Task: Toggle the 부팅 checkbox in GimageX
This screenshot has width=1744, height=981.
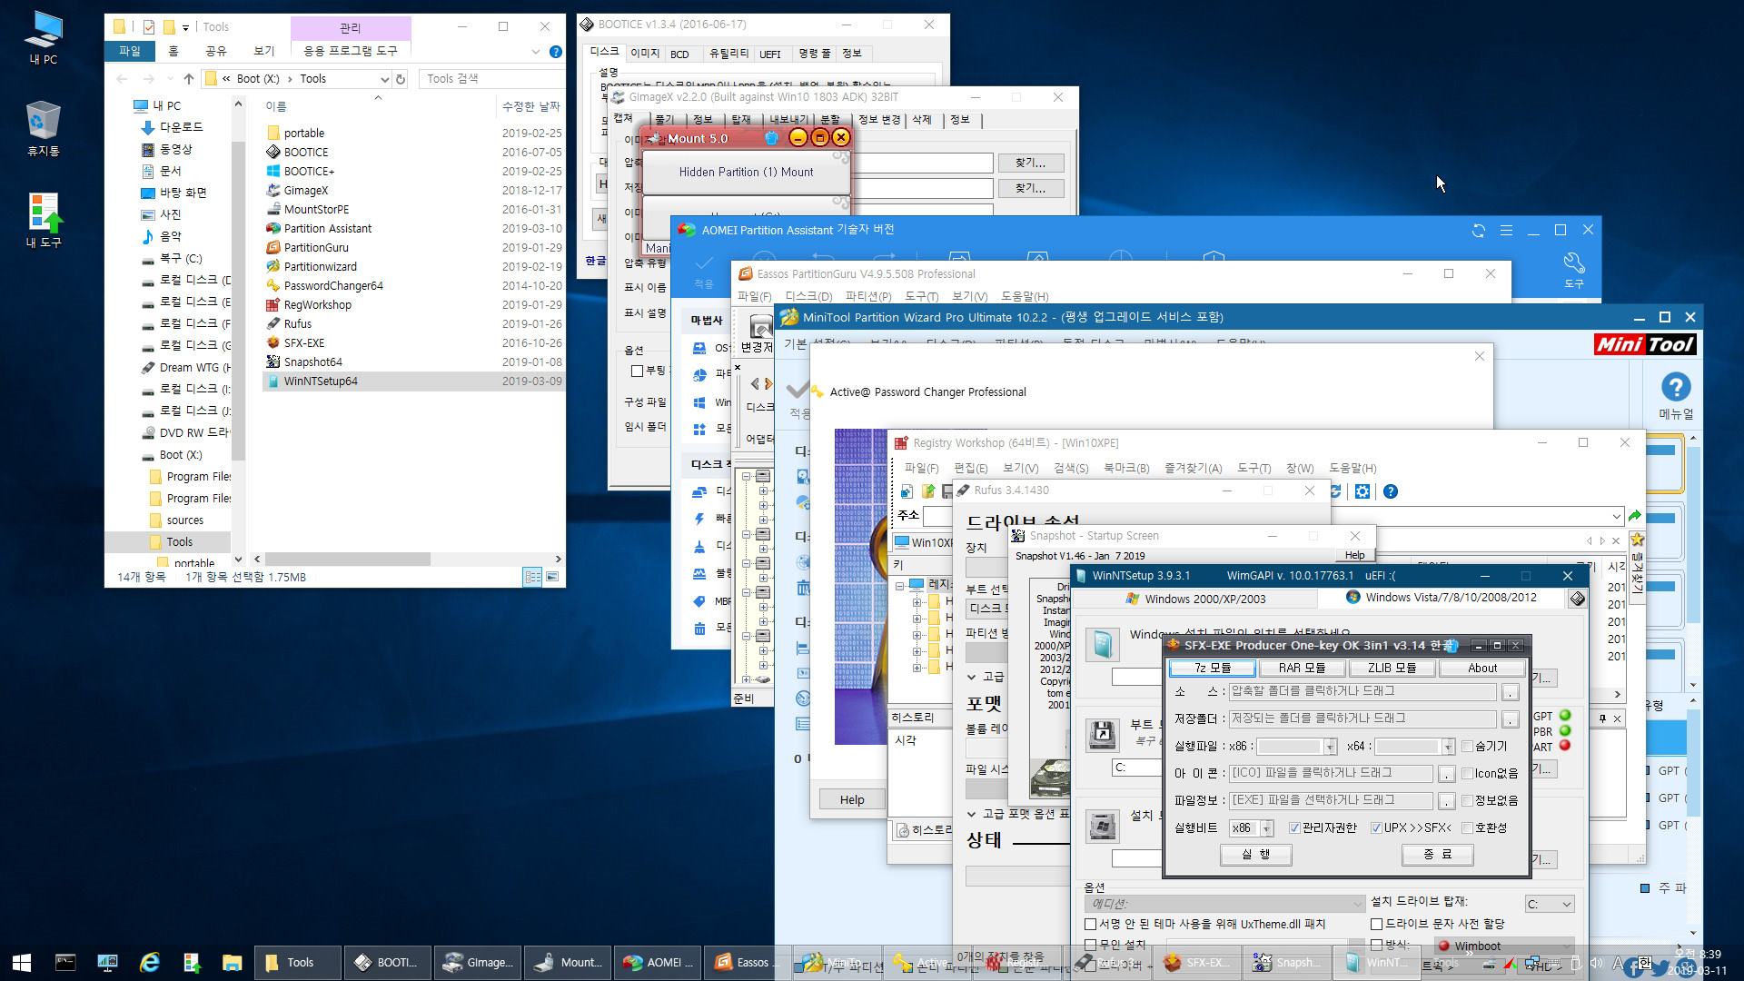Action: click(x=637, y=371)
